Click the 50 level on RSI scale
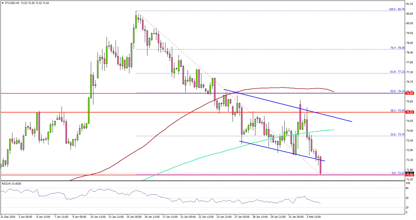Image resolution: width=416 pixels, height=220 pixels. 407,198
